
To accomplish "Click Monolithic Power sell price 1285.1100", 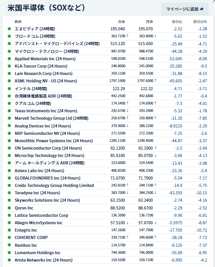I will [x=117, y=141].
